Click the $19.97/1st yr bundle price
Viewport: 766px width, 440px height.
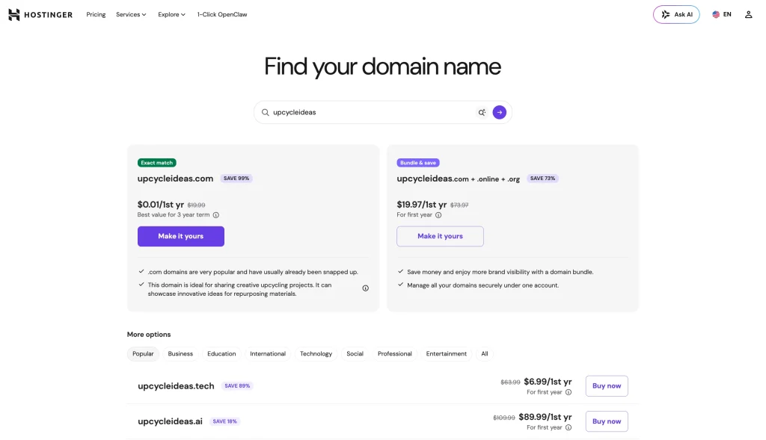point(422,205)
